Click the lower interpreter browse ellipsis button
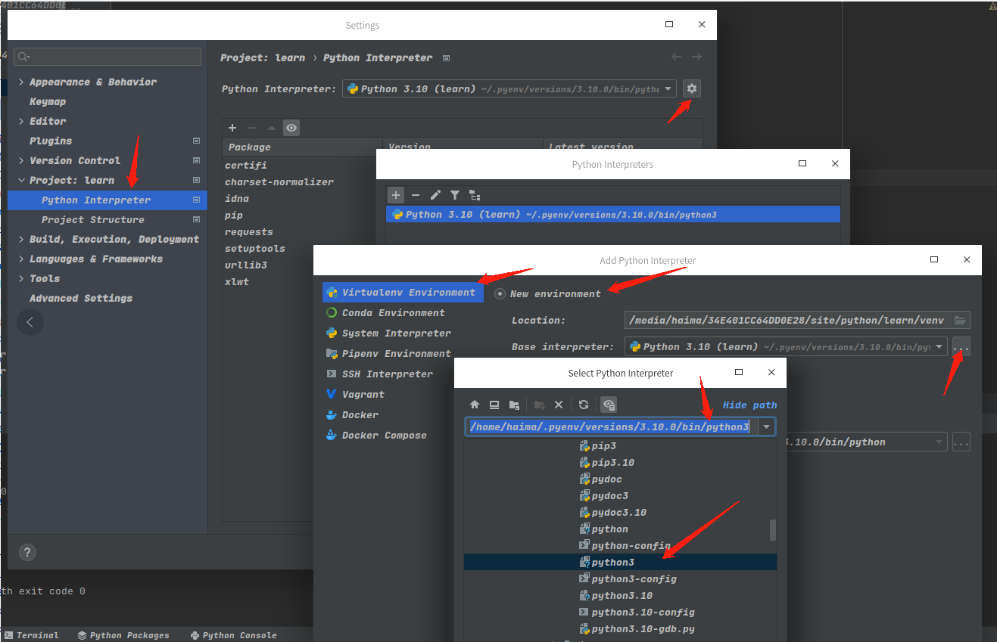This screenshot has height=642, width=997. [x=961, y=442]
